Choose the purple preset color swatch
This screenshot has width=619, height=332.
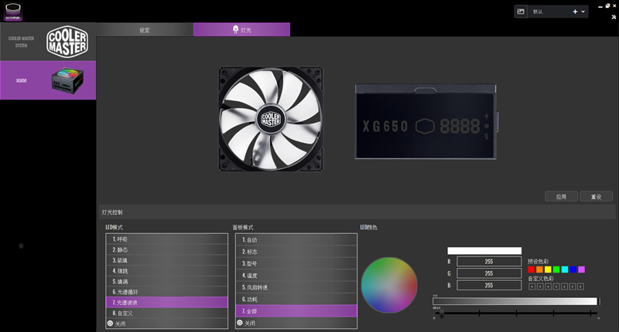click(x=582, y=269)
